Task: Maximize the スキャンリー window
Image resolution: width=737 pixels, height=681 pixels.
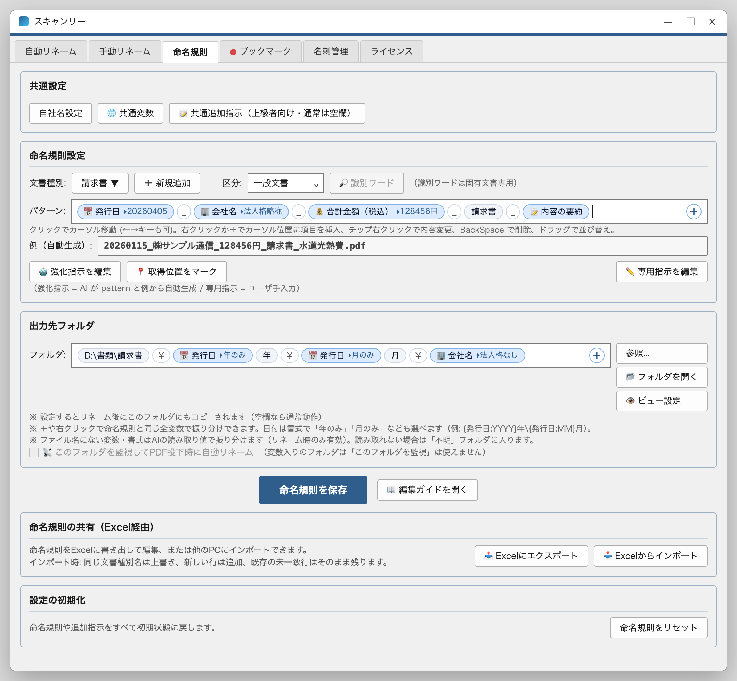Action: click(690, 22)
